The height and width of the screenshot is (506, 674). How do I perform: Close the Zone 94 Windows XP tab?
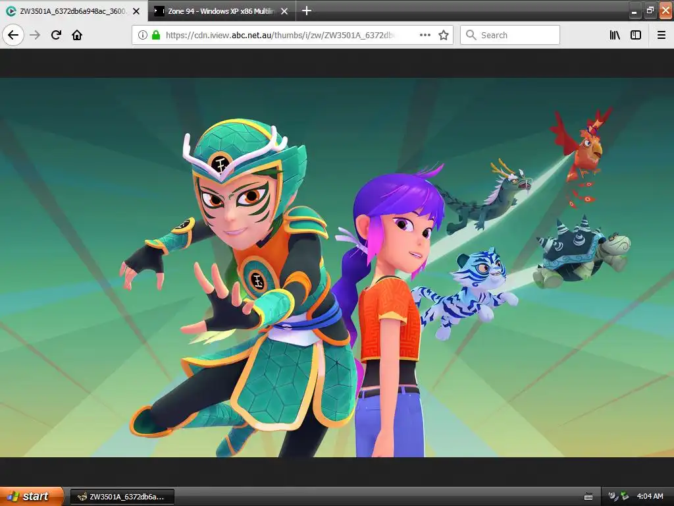284,11
